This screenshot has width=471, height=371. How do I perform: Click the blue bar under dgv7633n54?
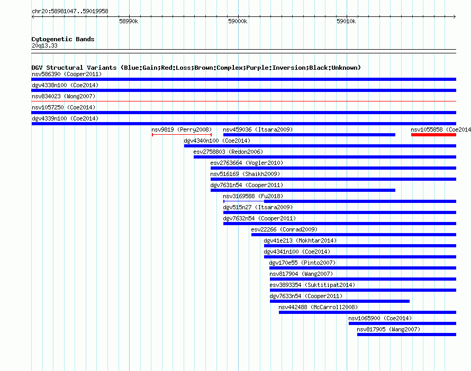point(340,301)
